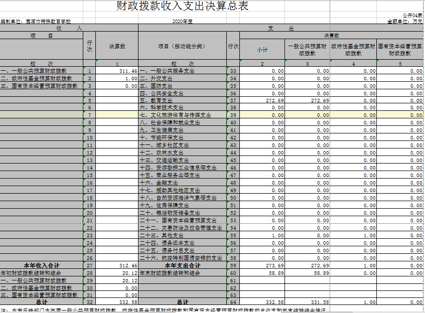Click the 年末财政拨款结转和结余 cell
The width and height of the screenshot is (425, 313).
point(183,273)
